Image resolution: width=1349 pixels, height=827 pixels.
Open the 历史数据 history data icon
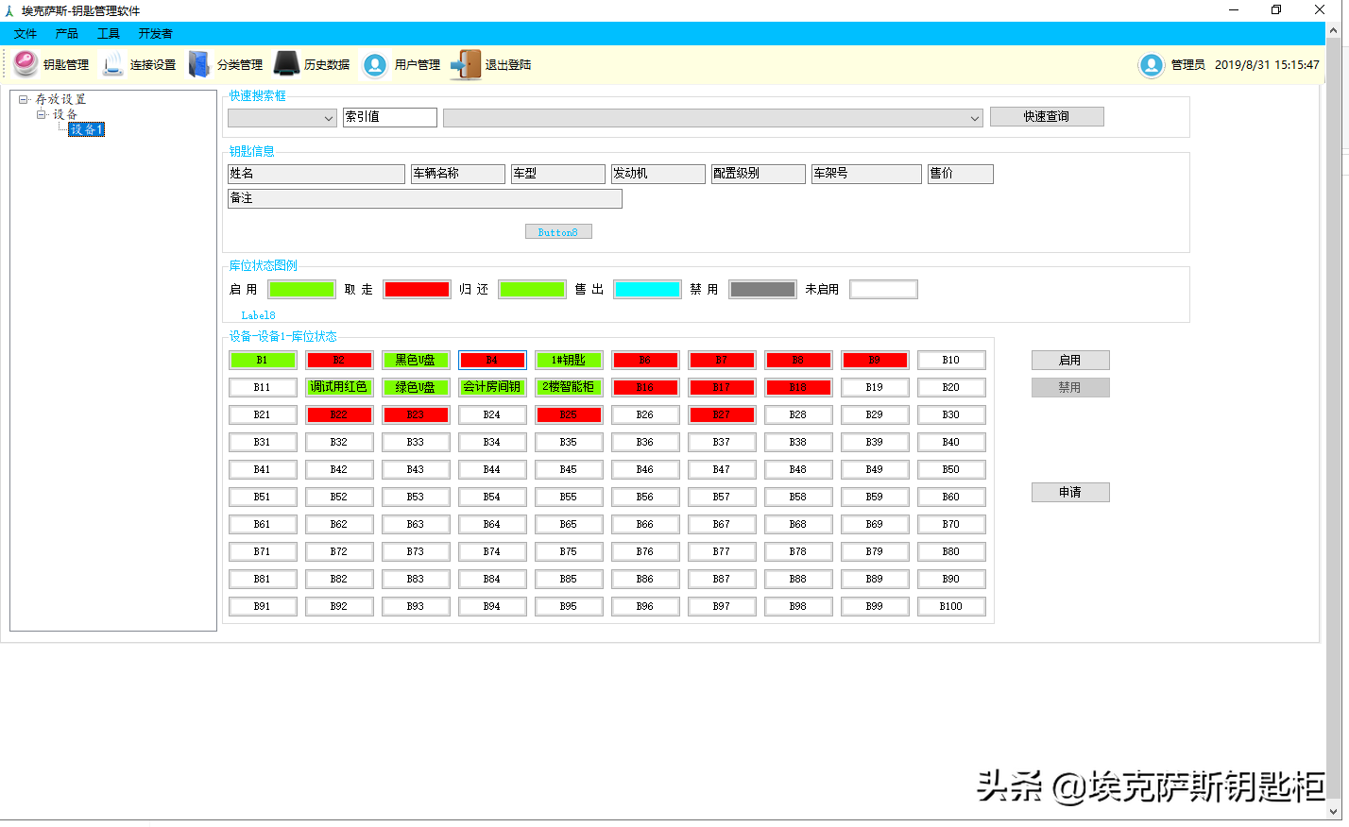286,64
